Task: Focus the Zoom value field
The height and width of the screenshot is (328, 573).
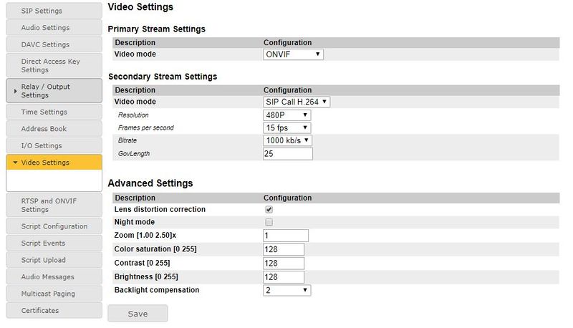Action: (286, 236)
